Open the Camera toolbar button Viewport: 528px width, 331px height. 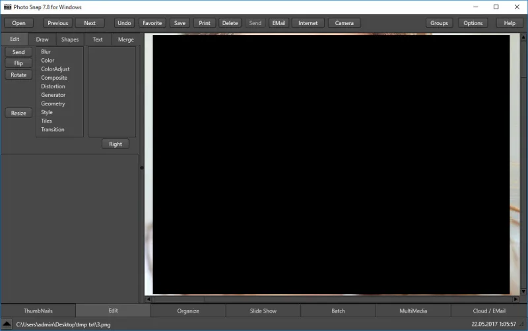coord(344,23)
